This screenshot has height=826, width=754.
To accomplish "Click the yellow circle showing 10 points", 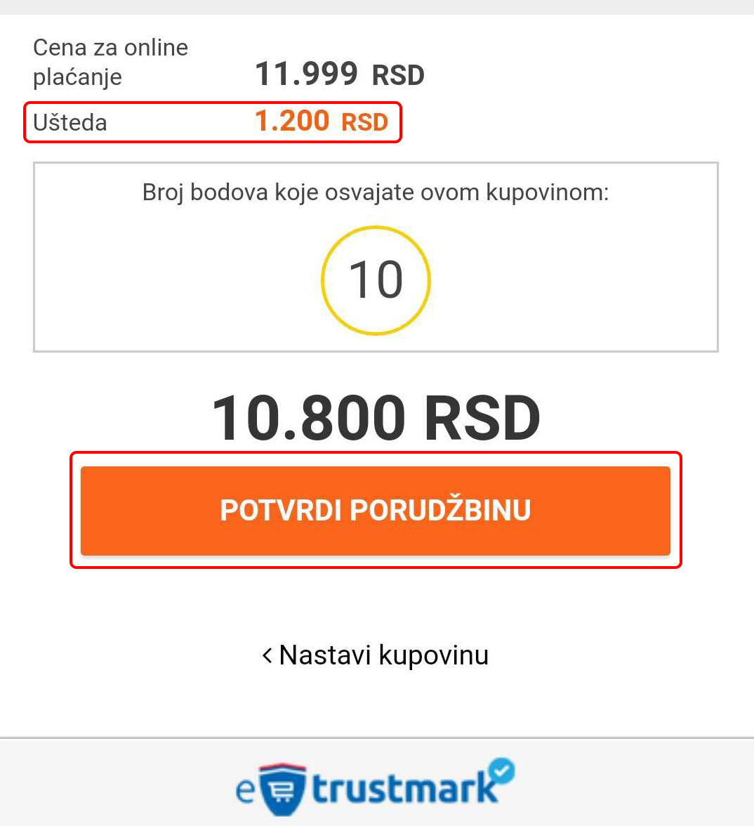I will pyautogui.click(x=376, y=280).
